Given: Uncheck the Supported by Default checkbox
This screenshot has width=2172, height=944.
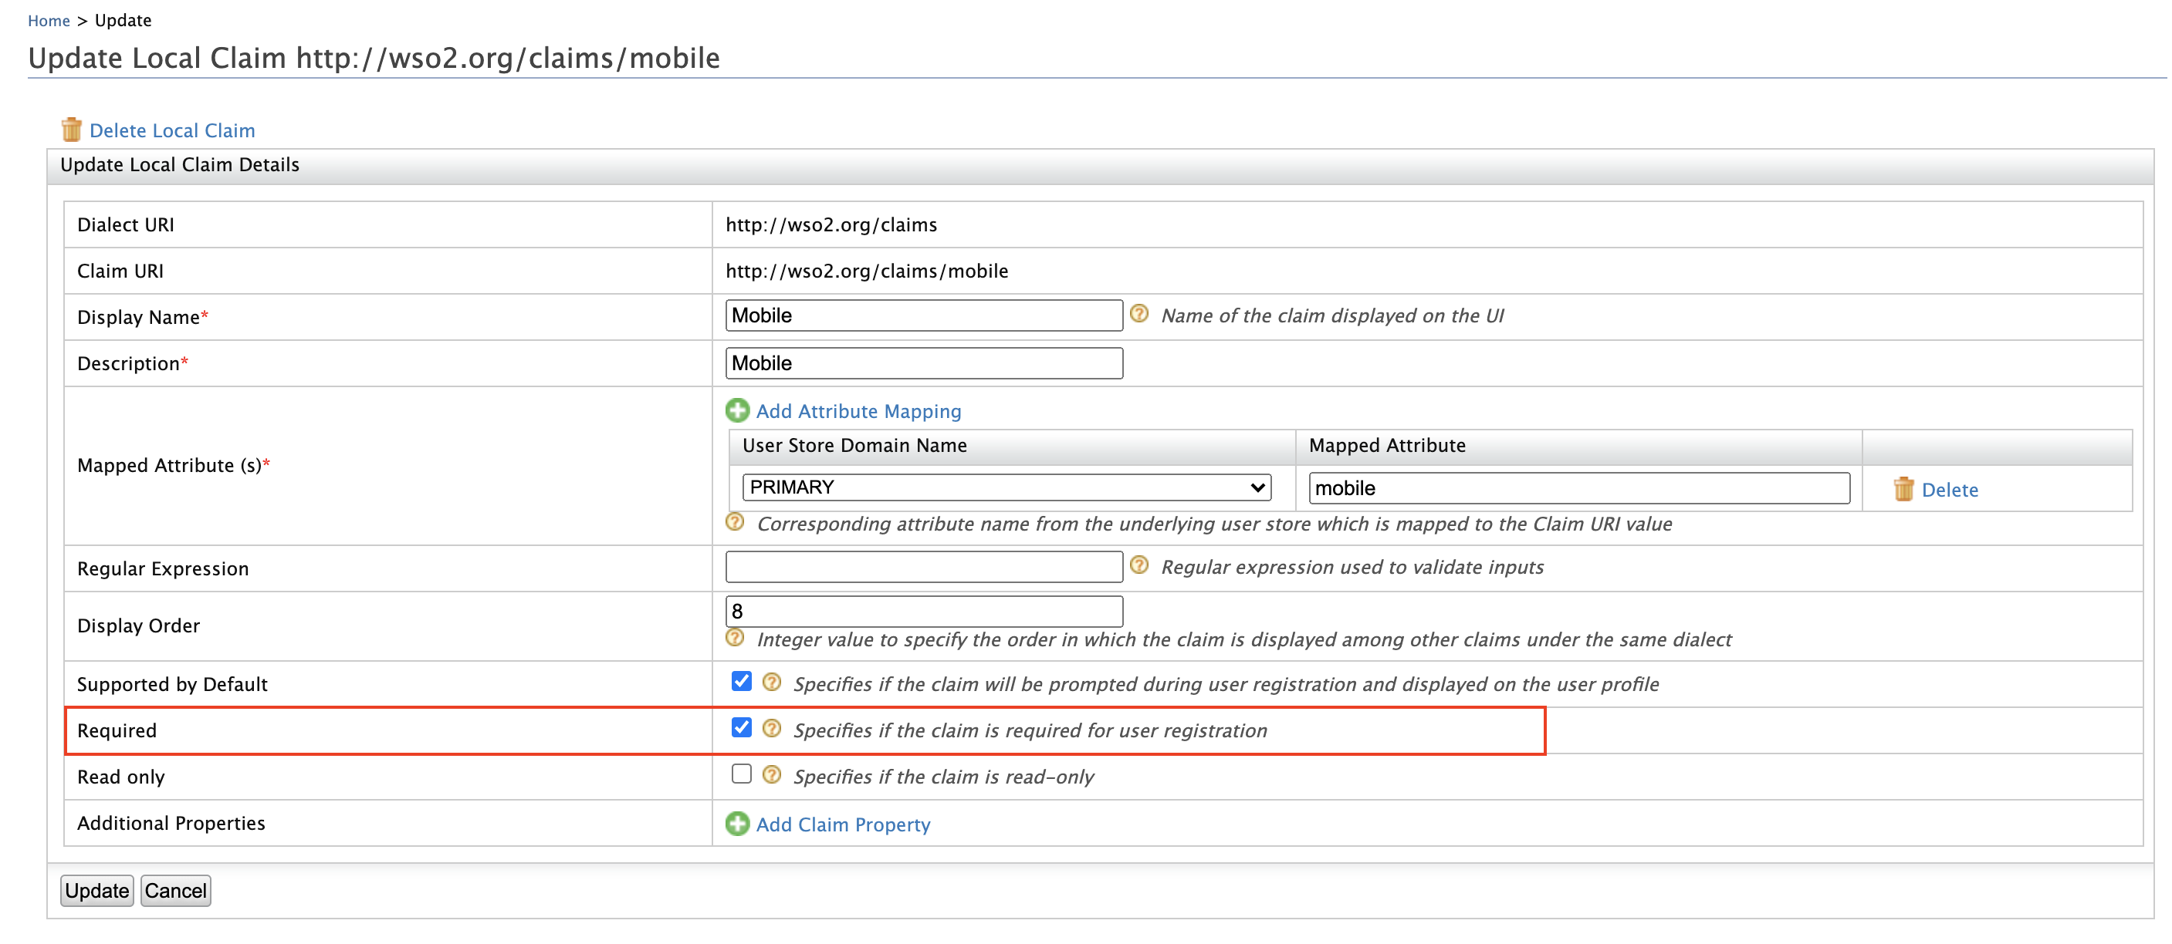Looking at the screenshot, I should coord(741,681).
